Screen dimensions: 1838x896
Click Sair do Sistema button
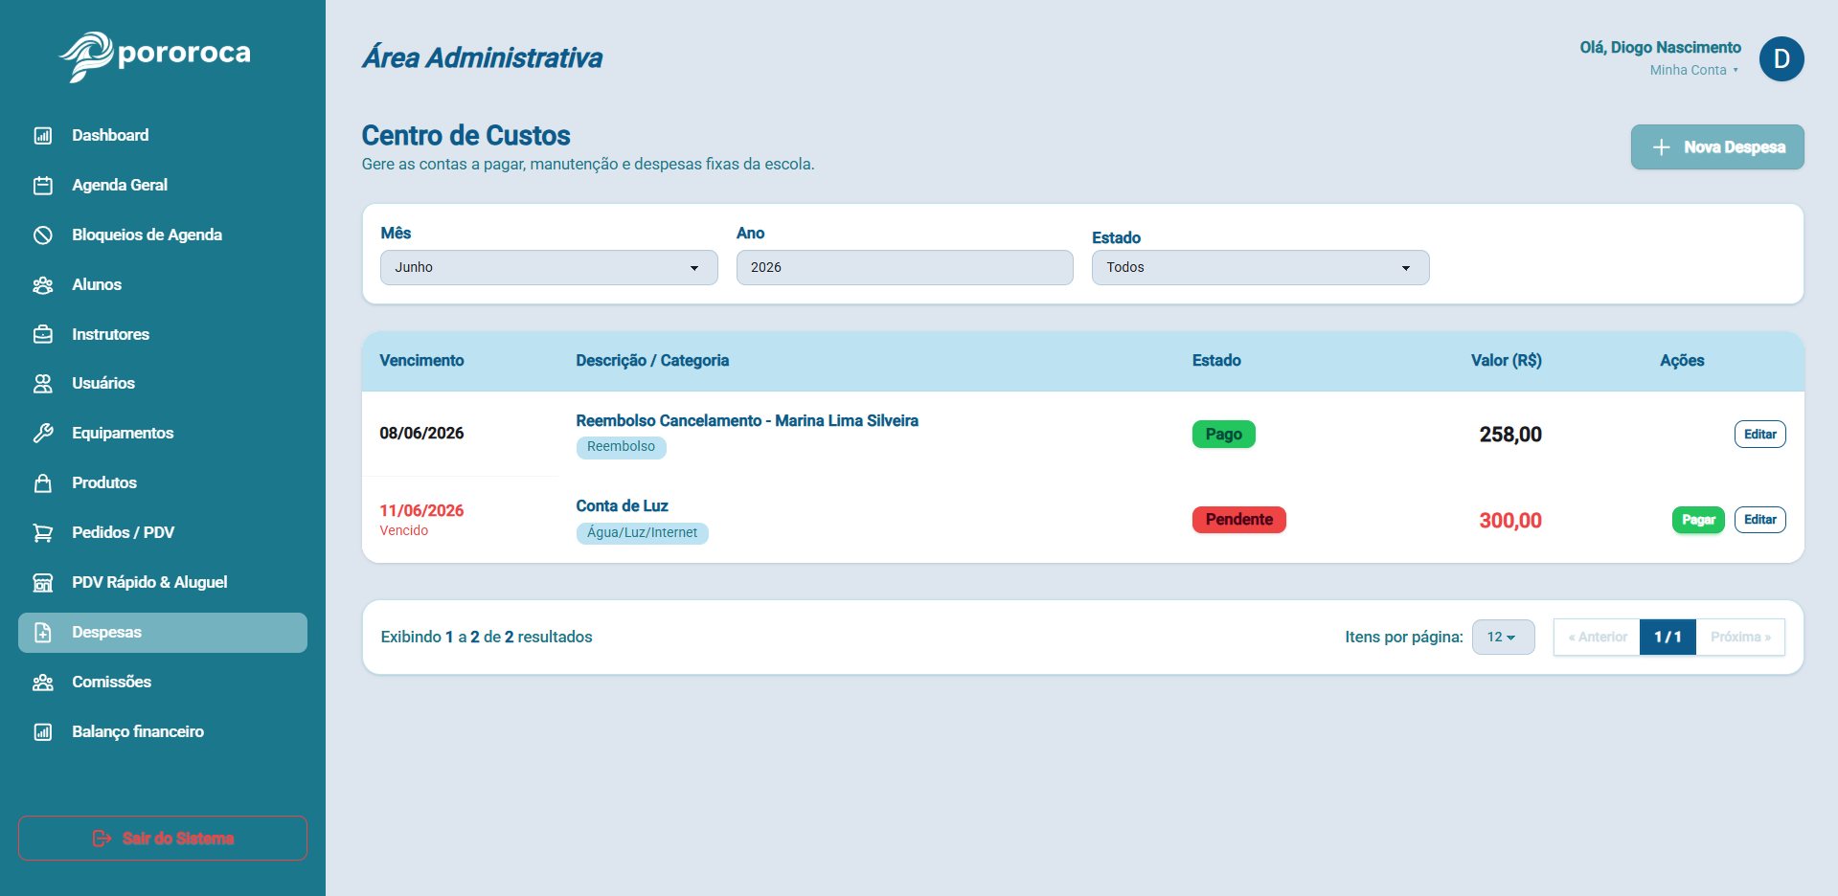coord(163,839)
